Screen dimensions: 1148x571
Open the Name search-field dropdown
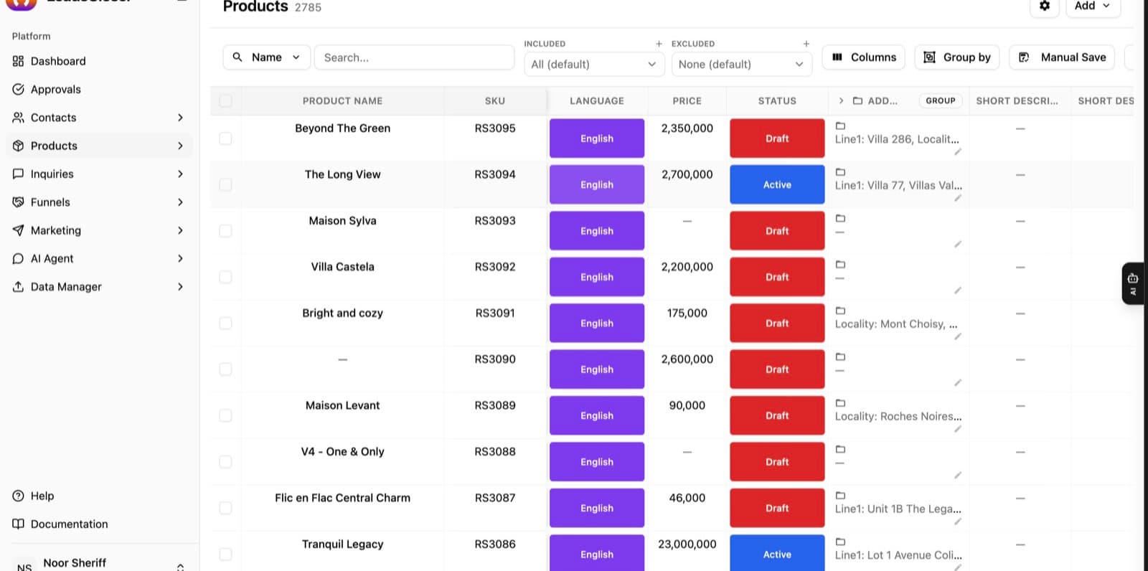click(x=267, y=57)
